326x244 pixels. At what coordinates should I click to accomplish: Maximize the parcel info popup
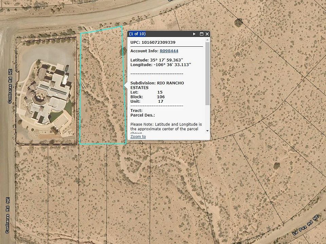point(201,34)
